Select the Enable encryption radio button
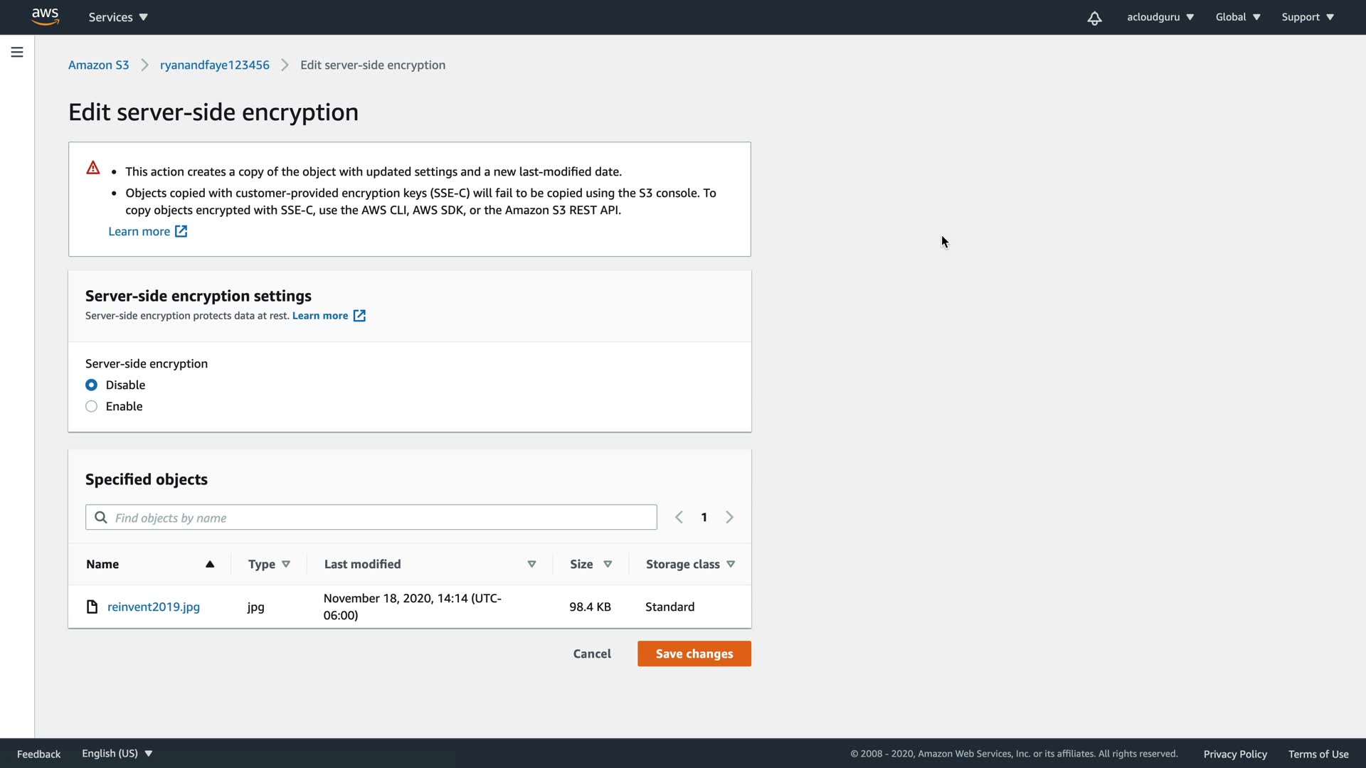This screenshot has height=768, width=1366. click(x=92, y=406)
